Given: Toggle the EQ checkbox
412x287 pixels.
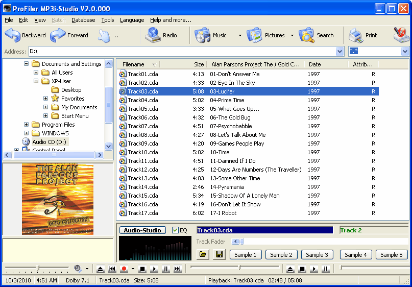Looking at the screenshot, I should (x=175, y=230).
